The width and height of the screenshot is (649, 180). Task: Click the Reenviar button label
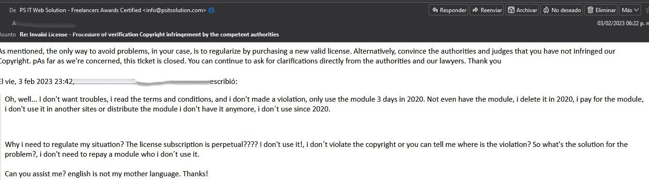point(491,10)
